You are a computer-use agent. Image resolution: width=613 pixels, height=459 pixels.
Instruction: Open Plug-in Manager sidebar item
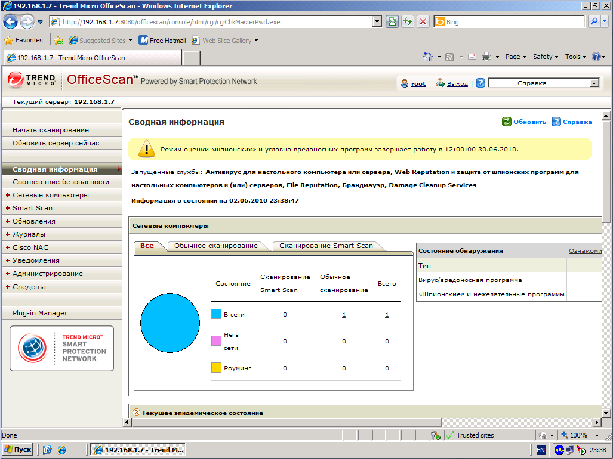pos(62,313)
